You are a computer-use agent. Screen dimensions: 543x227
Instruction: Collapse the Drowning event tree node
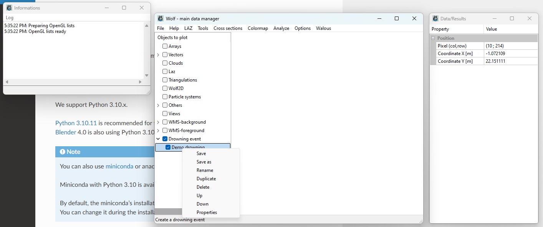point(158,139)
